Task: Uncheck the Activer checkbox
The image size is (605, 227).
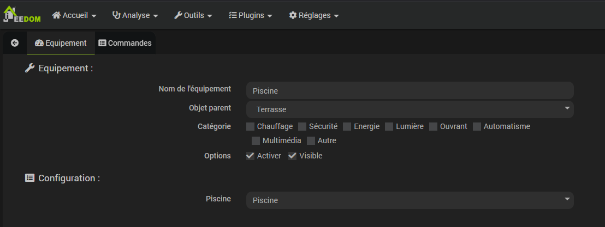Action: pyautogui.click(x=250, y=156)
